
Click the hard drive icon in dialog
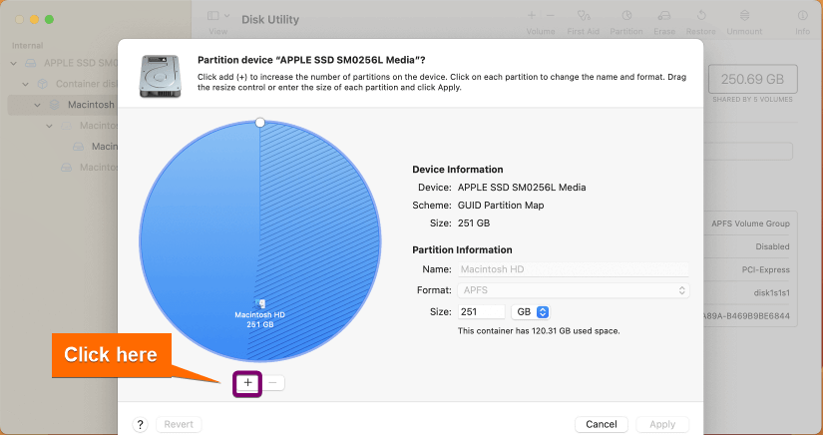pos(161,76)
